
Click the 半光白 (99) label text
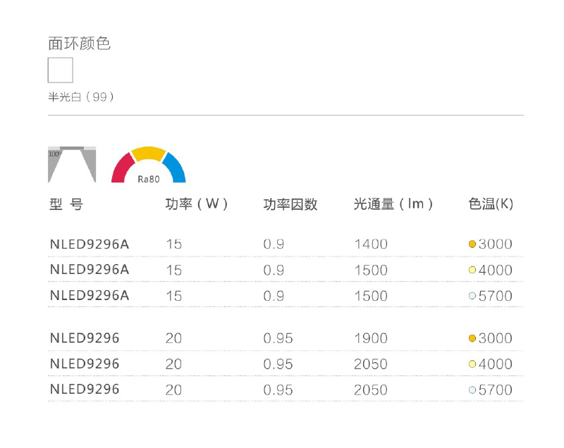coord(81,97)
